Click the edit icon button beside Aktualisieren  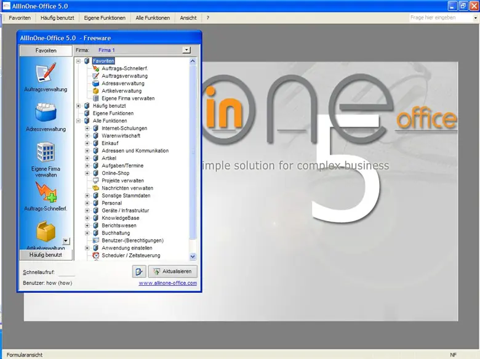[139, 272]
